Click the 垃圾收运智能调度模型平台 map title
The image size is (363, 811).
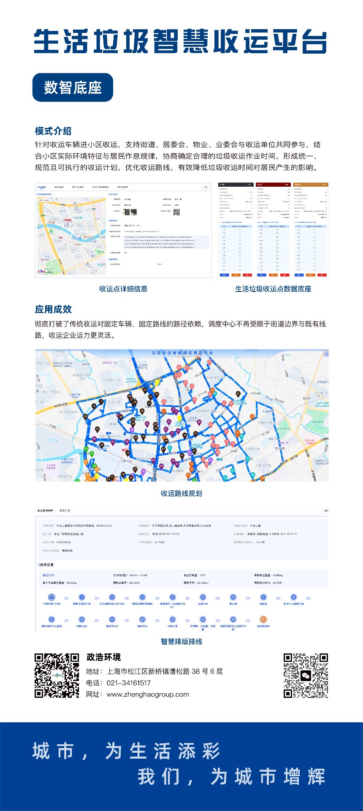(182, 353)
